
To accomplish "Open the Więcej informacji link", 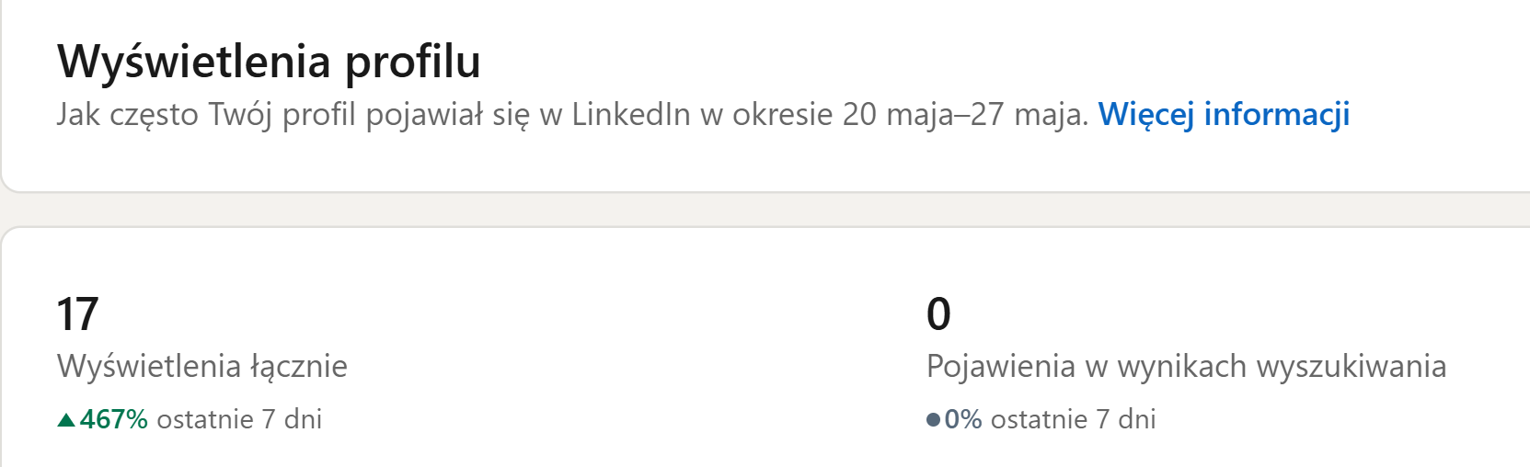I will point(1224,114).
